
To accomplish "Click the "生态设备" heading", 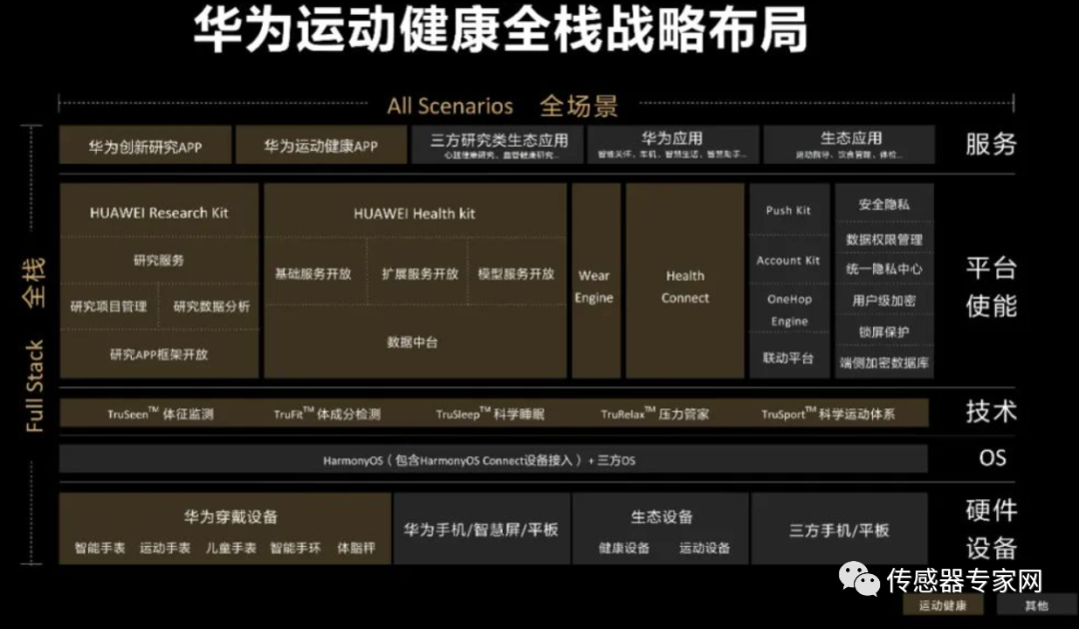I will tap(662, 516).
